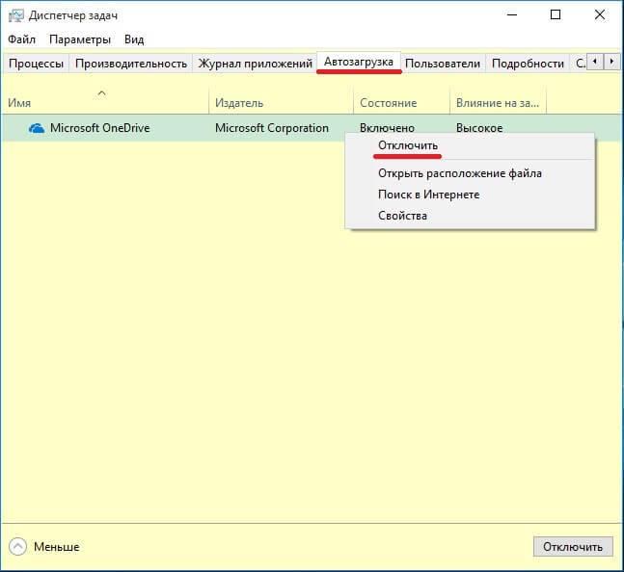The height and width of the screenshot is (572, 624).
Task: Click the Microsoft Corporation publisher cell
Action: [x=272, y=128]
